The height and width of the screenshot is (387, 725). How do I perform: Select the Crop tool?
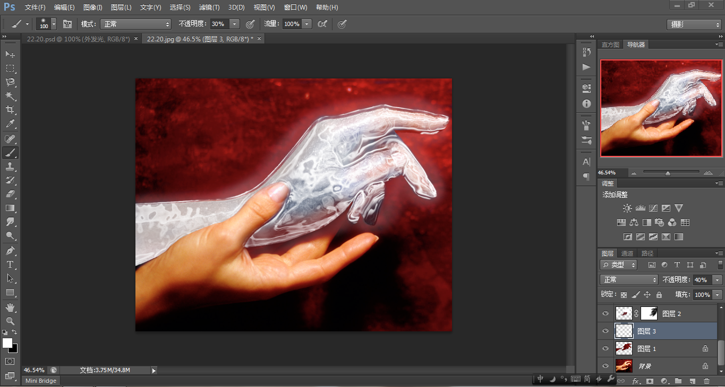coord(10,110)
